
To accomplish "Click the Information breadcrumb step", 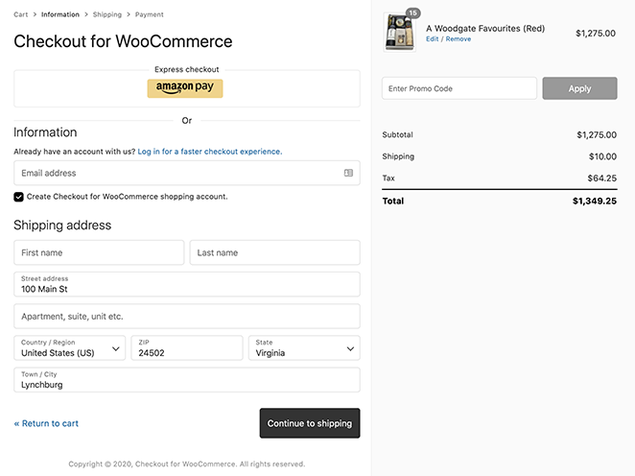I will click(60, 15).
